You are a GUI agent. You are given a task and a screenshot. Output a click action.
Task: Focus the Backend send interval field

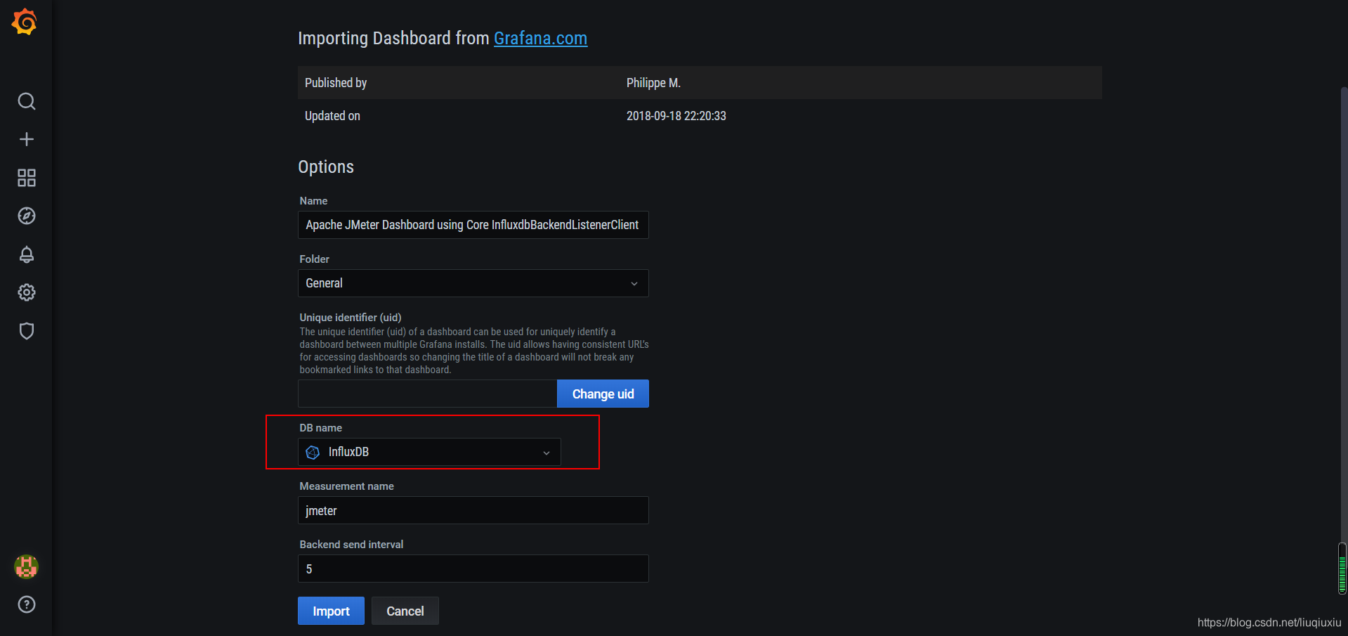(473, 569)
